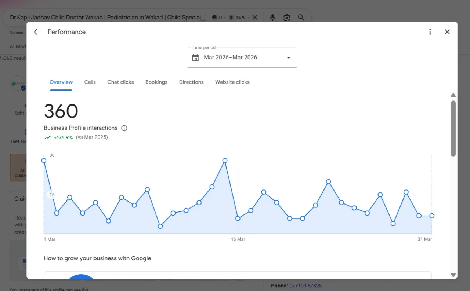This screenshot has height=291, width=470.
Task: Call phone number 077100 87828 link
Action: click(x=305, y=286)
